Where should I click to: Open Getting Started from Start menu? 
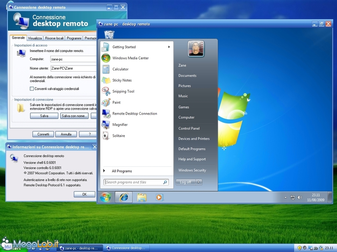point(136,47)
